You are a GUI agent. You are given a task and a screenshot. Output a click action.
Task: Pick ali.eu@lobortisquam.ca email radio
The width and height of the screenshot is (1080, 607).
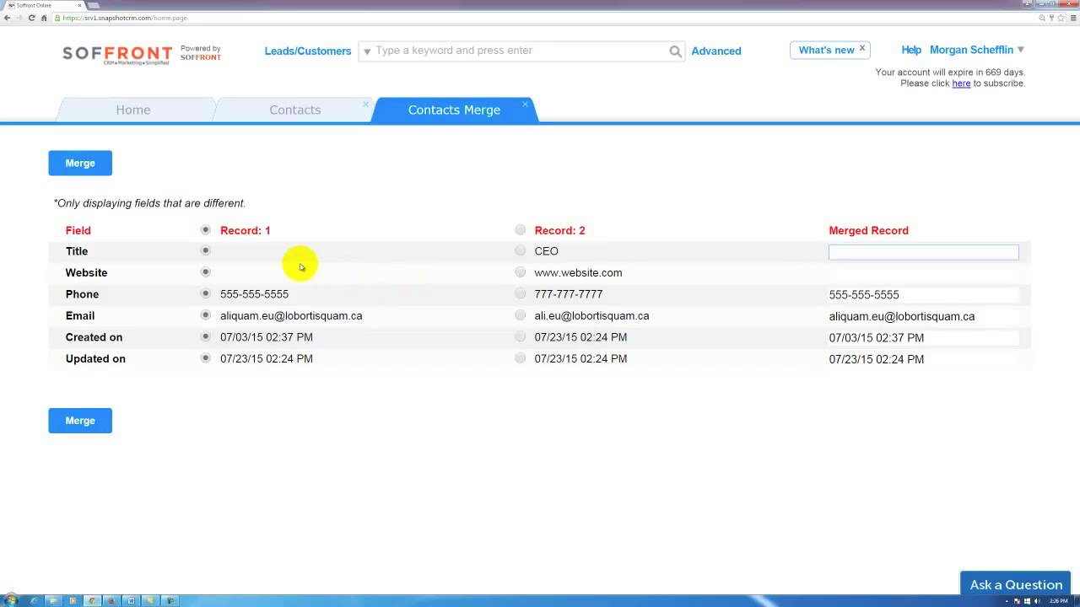pyautogui.click(x=520, y=314)
